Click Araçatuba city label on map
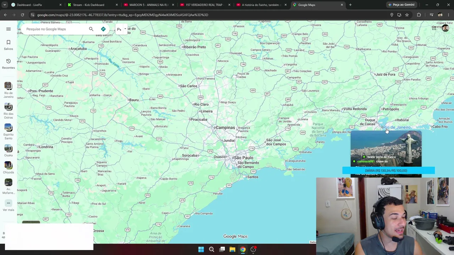The image size is (454, 255). 78,49
